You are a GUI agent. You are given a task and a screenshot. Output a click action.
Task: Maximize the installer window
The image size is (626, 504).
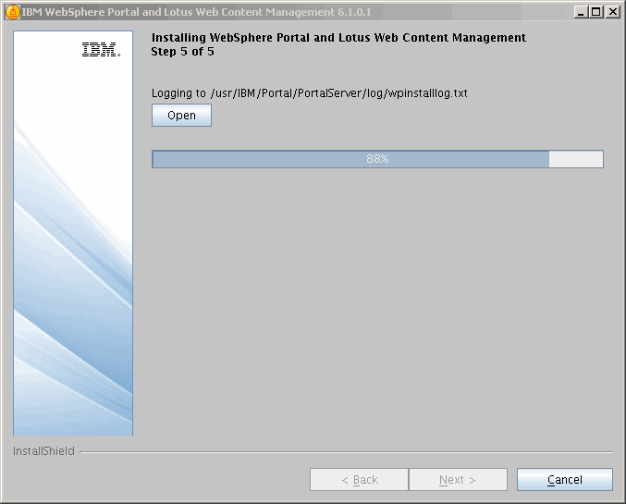coord(595,12)
